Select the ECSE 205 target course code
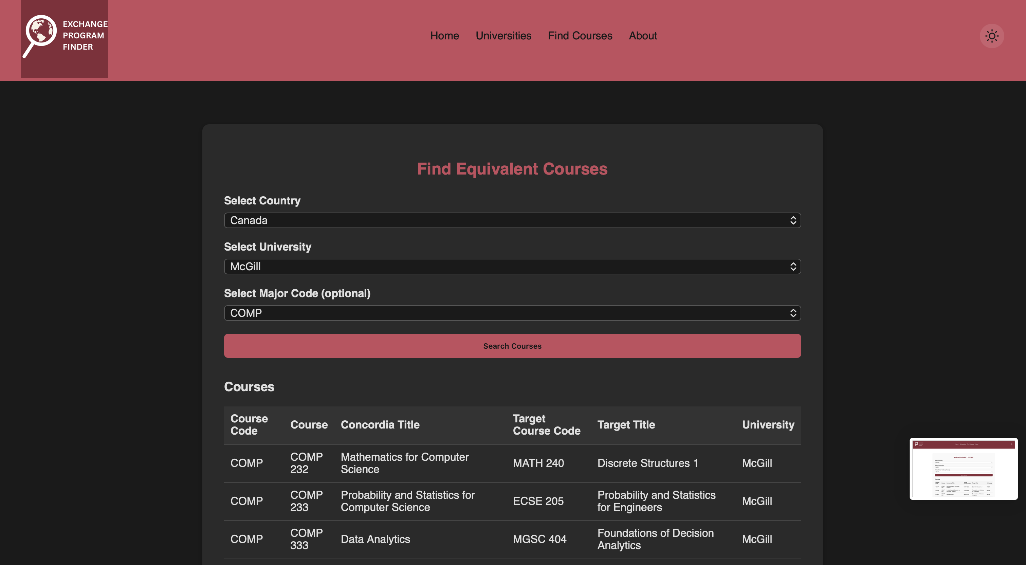This screenshot has width=1026, height=565. [x=538, y=501]
